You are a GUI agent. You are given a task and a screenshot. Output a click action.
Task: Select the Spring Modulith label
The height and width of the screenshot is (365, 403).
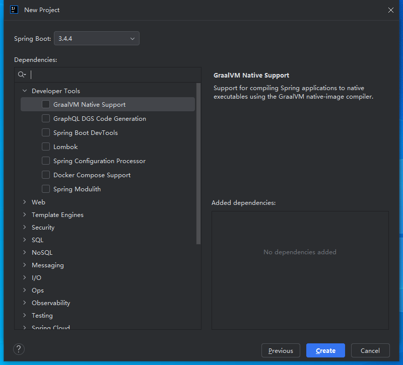[77, 189]
